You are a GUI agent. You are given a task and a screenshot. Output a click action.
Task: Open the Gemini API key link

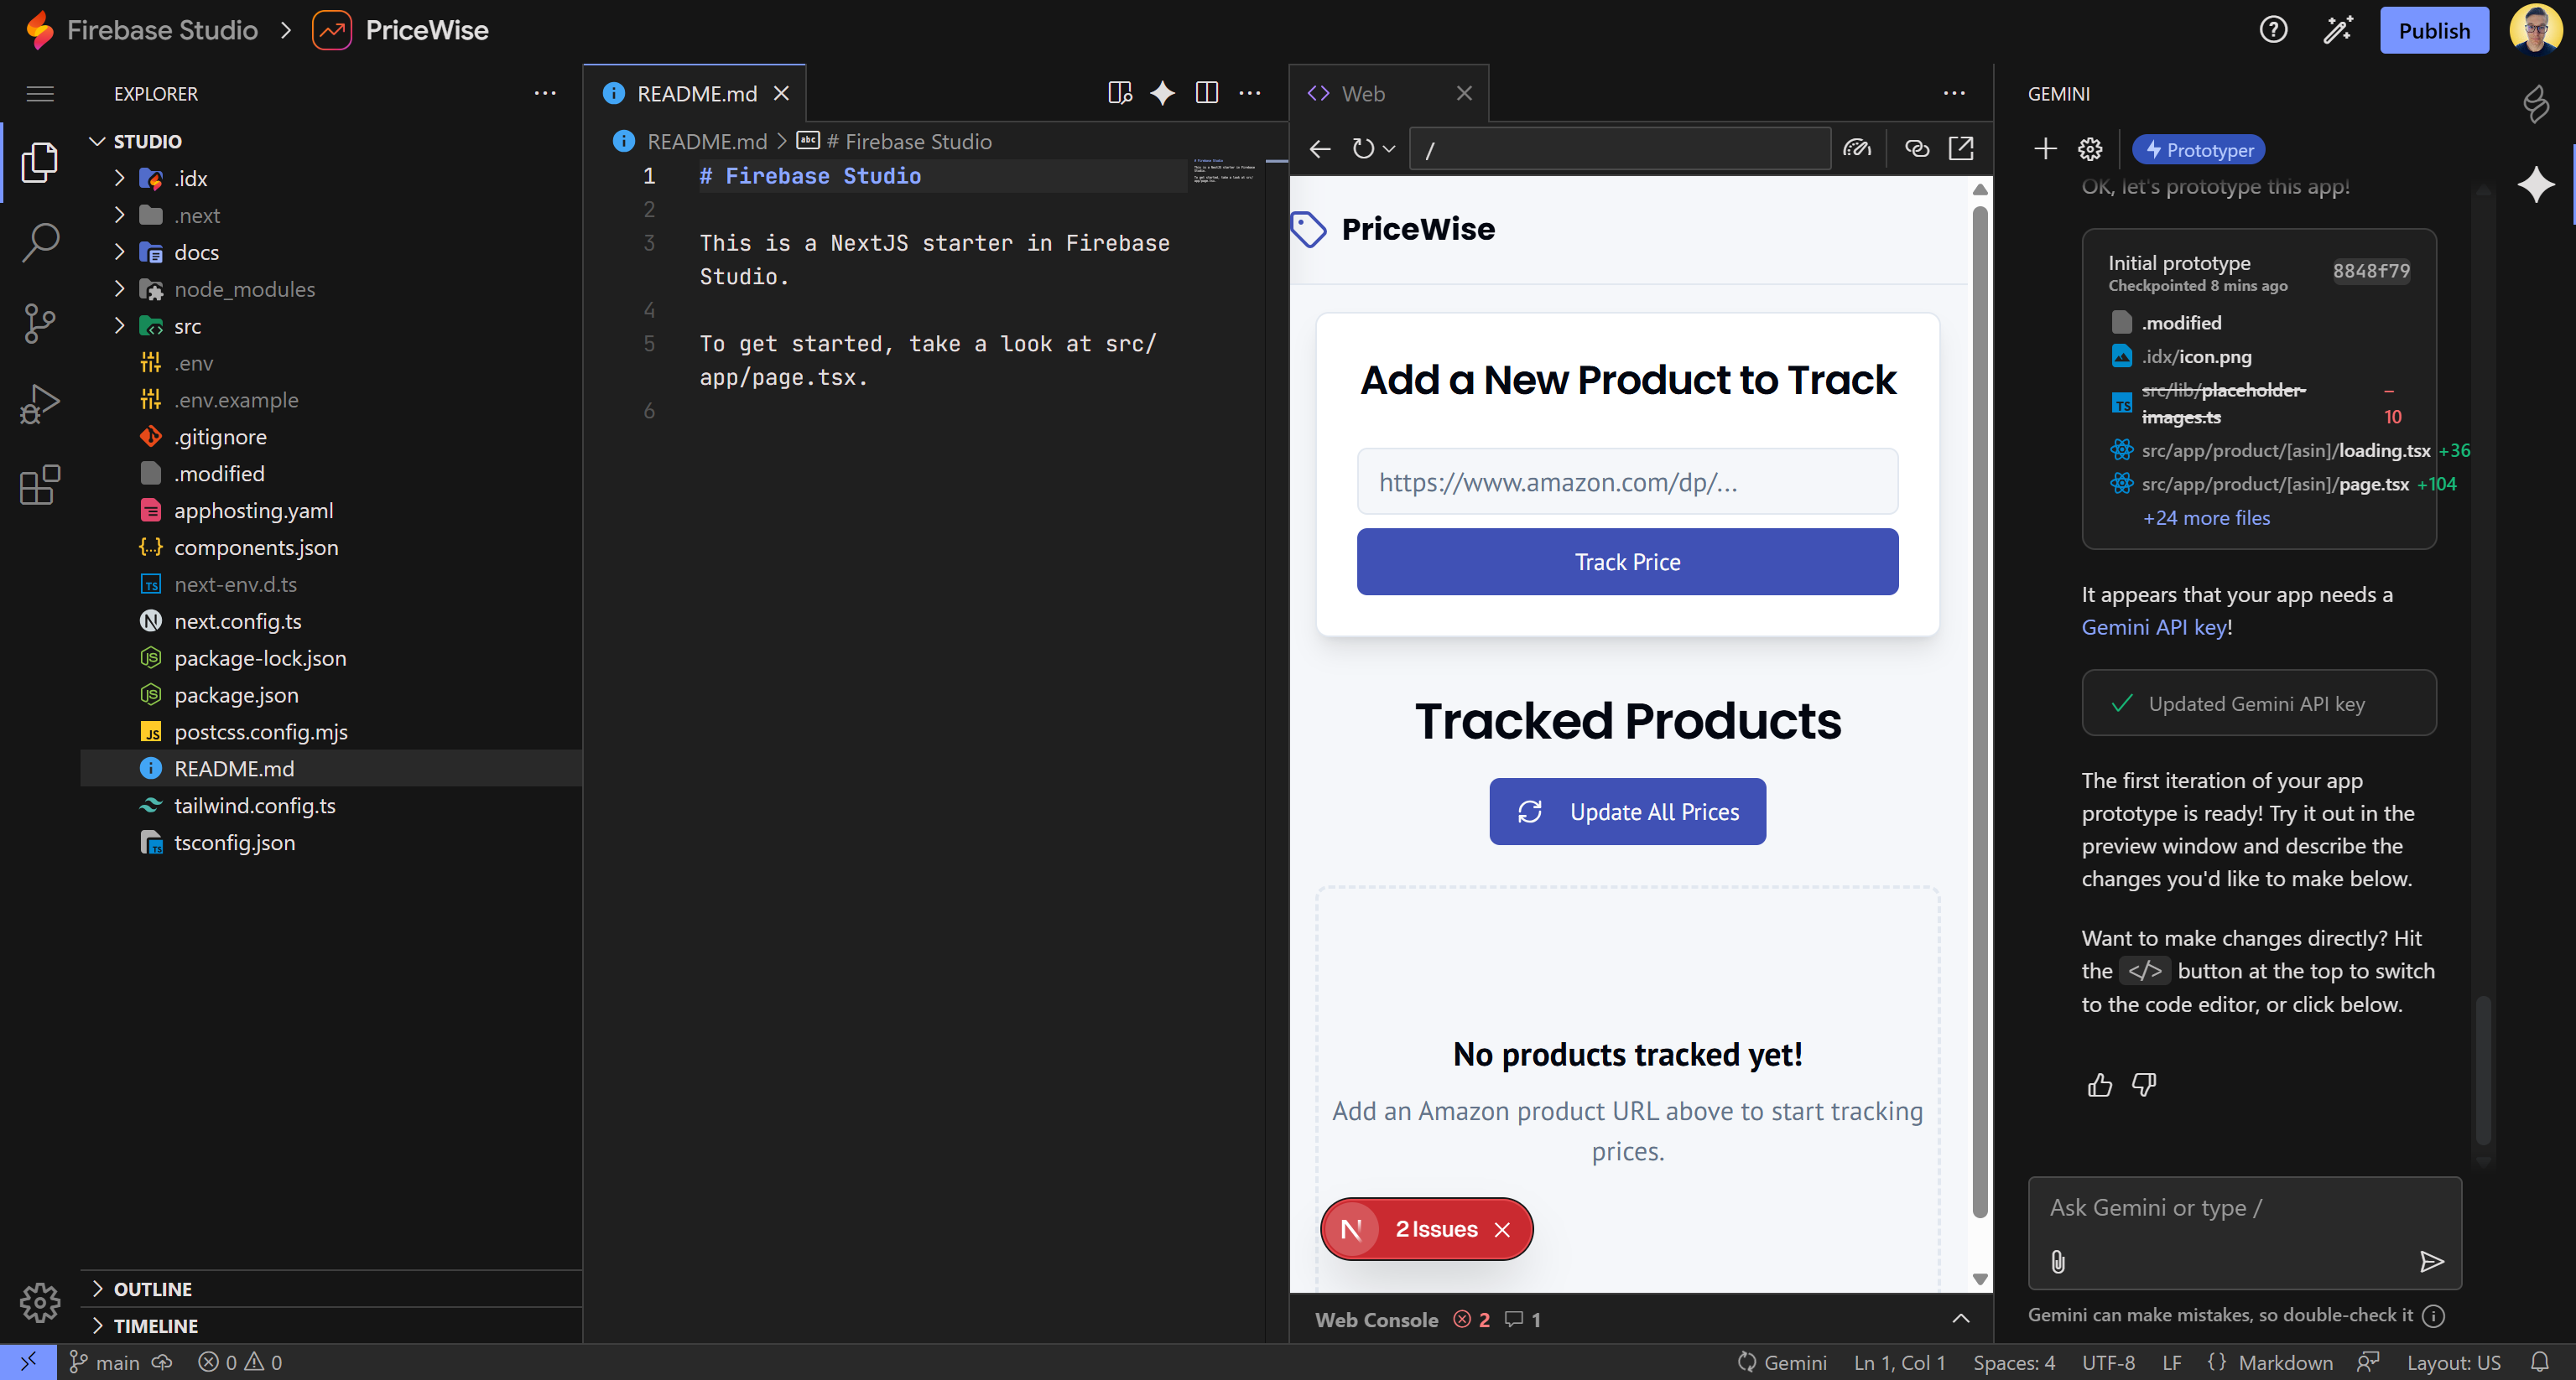2153,628
